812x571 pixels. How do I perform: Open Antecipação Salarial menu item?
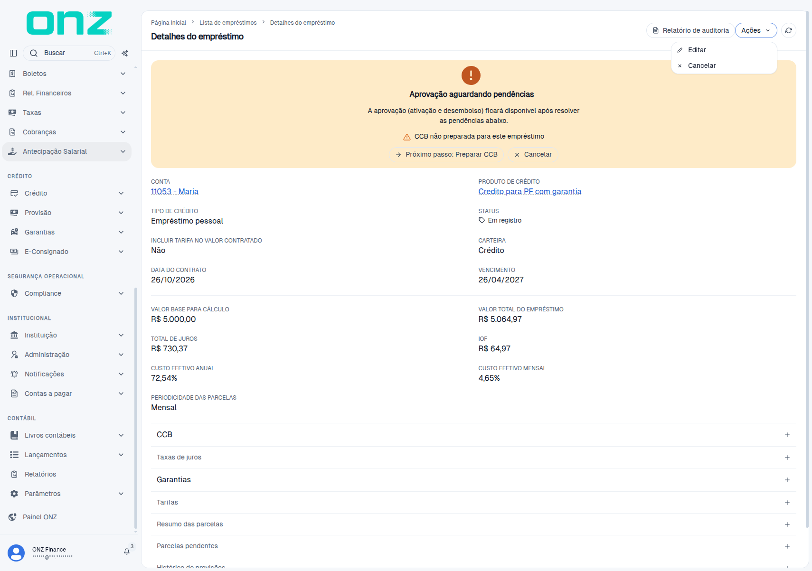(67, 151)
